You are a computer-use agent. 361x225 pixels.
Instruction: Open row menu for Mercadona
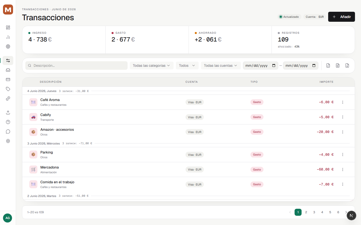343,169
